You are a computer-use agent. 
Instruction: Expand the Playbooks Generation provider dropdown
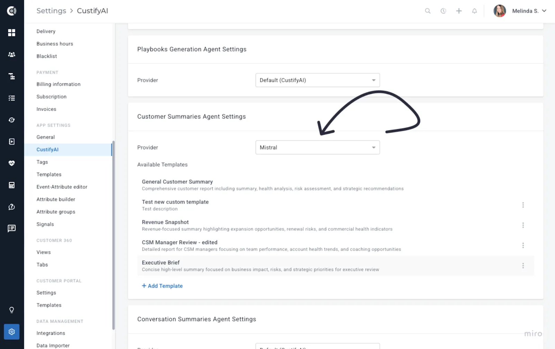pos(318,80)
